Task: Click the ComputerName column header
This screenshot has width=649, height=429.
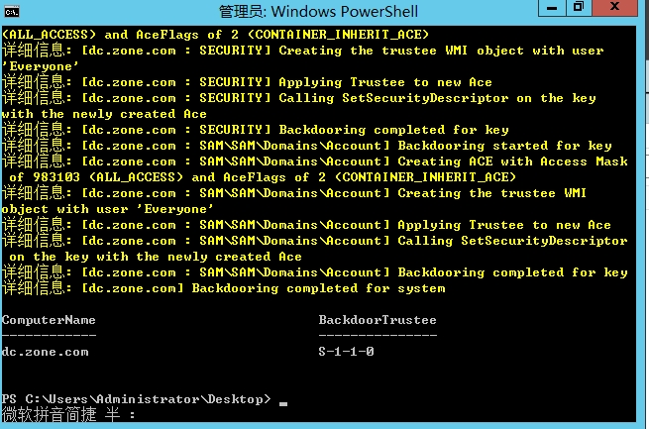Action: [49, 320]
